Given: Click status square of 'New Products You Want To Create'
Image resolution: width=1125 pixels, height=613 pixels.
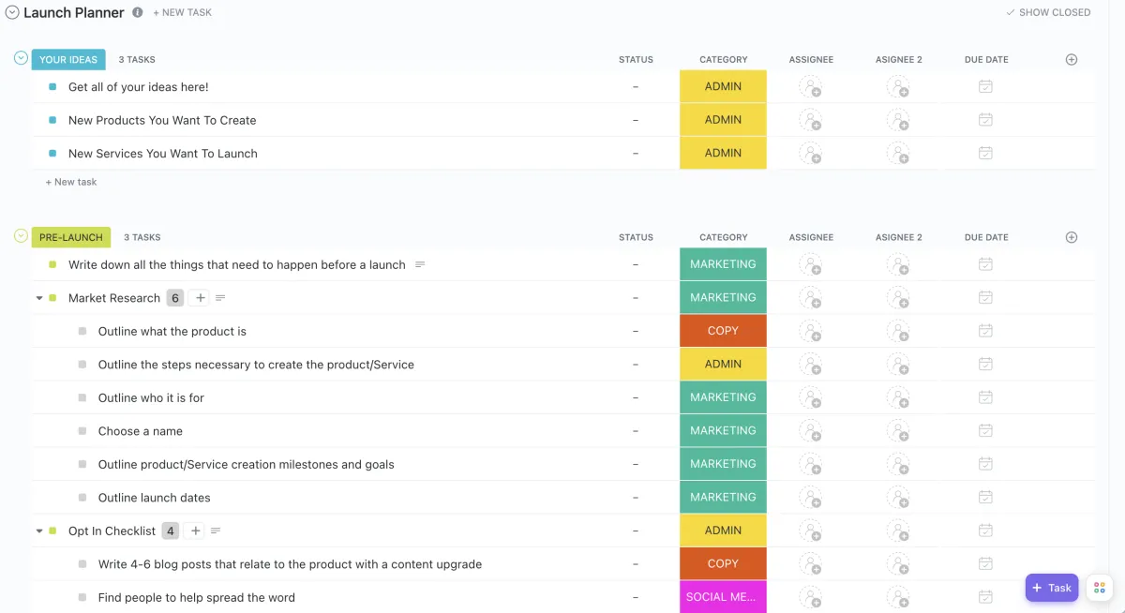Looking at the screenshot, I should [x=52, y=120].
